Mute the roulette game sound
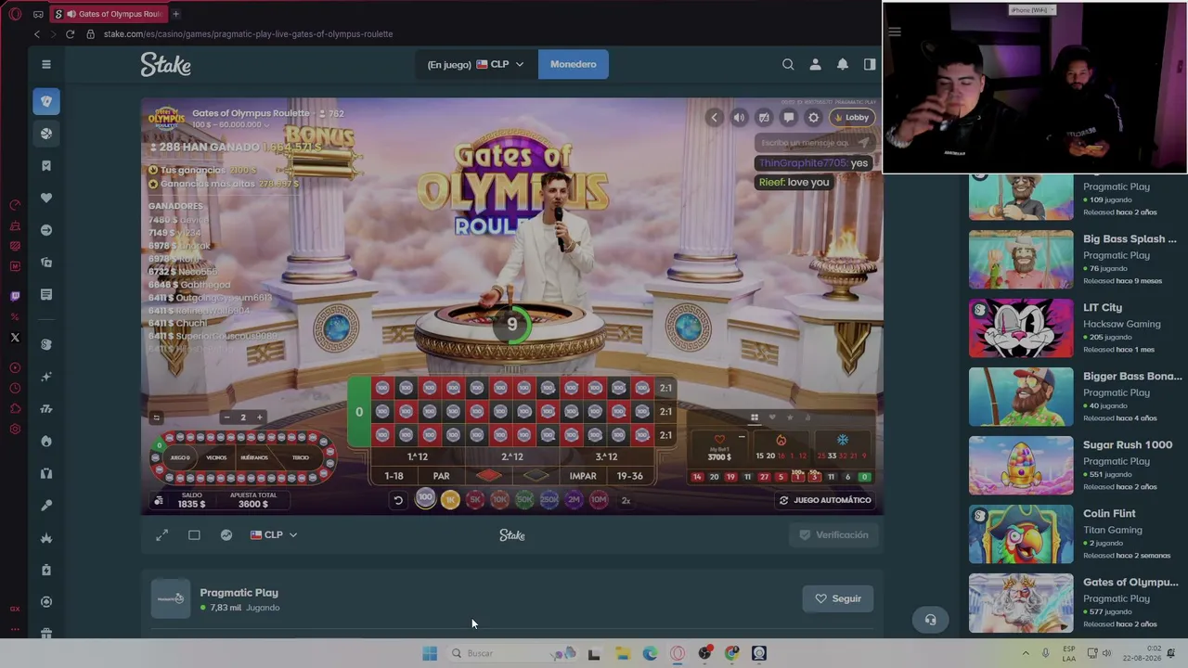This screenshot has width=1188, height=668. pos(739,118)
